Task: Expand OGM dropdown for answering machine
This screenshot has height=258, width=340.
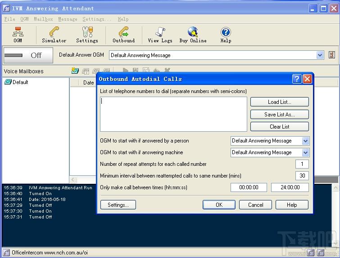Action: (305, 152)
